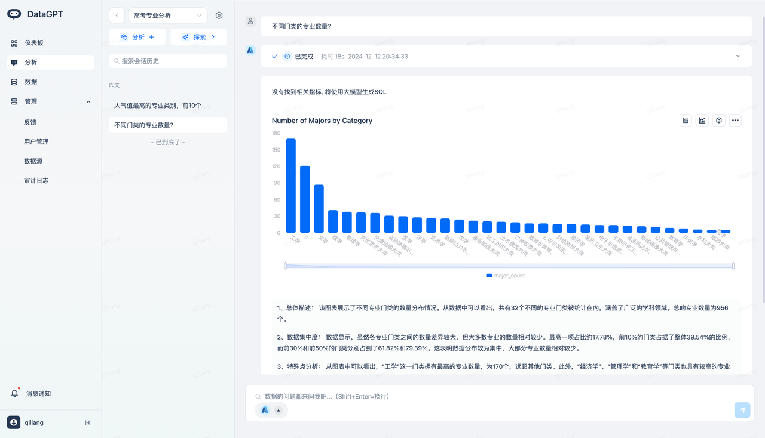This screenshot has width=765, height=438.
Task: Toggle the major_count legend series
Action: (x=506, y=276)
